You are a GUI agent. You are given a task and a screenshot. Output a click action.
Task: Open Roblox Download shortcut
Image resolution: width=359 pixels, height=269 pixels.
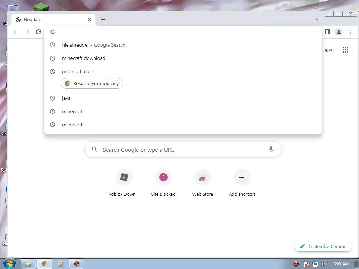tap(124, 183)
